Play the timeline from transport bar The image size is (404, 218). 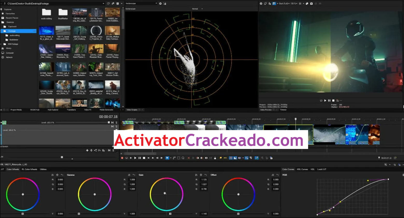coord(135,158)
